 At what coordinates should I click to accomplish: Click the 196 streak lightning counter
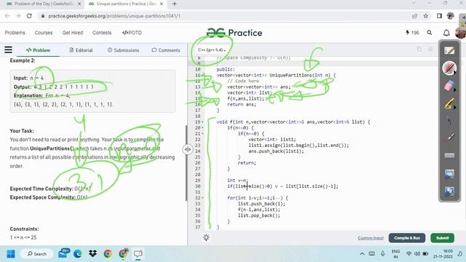pyautogui.click(x=412, y=33)
